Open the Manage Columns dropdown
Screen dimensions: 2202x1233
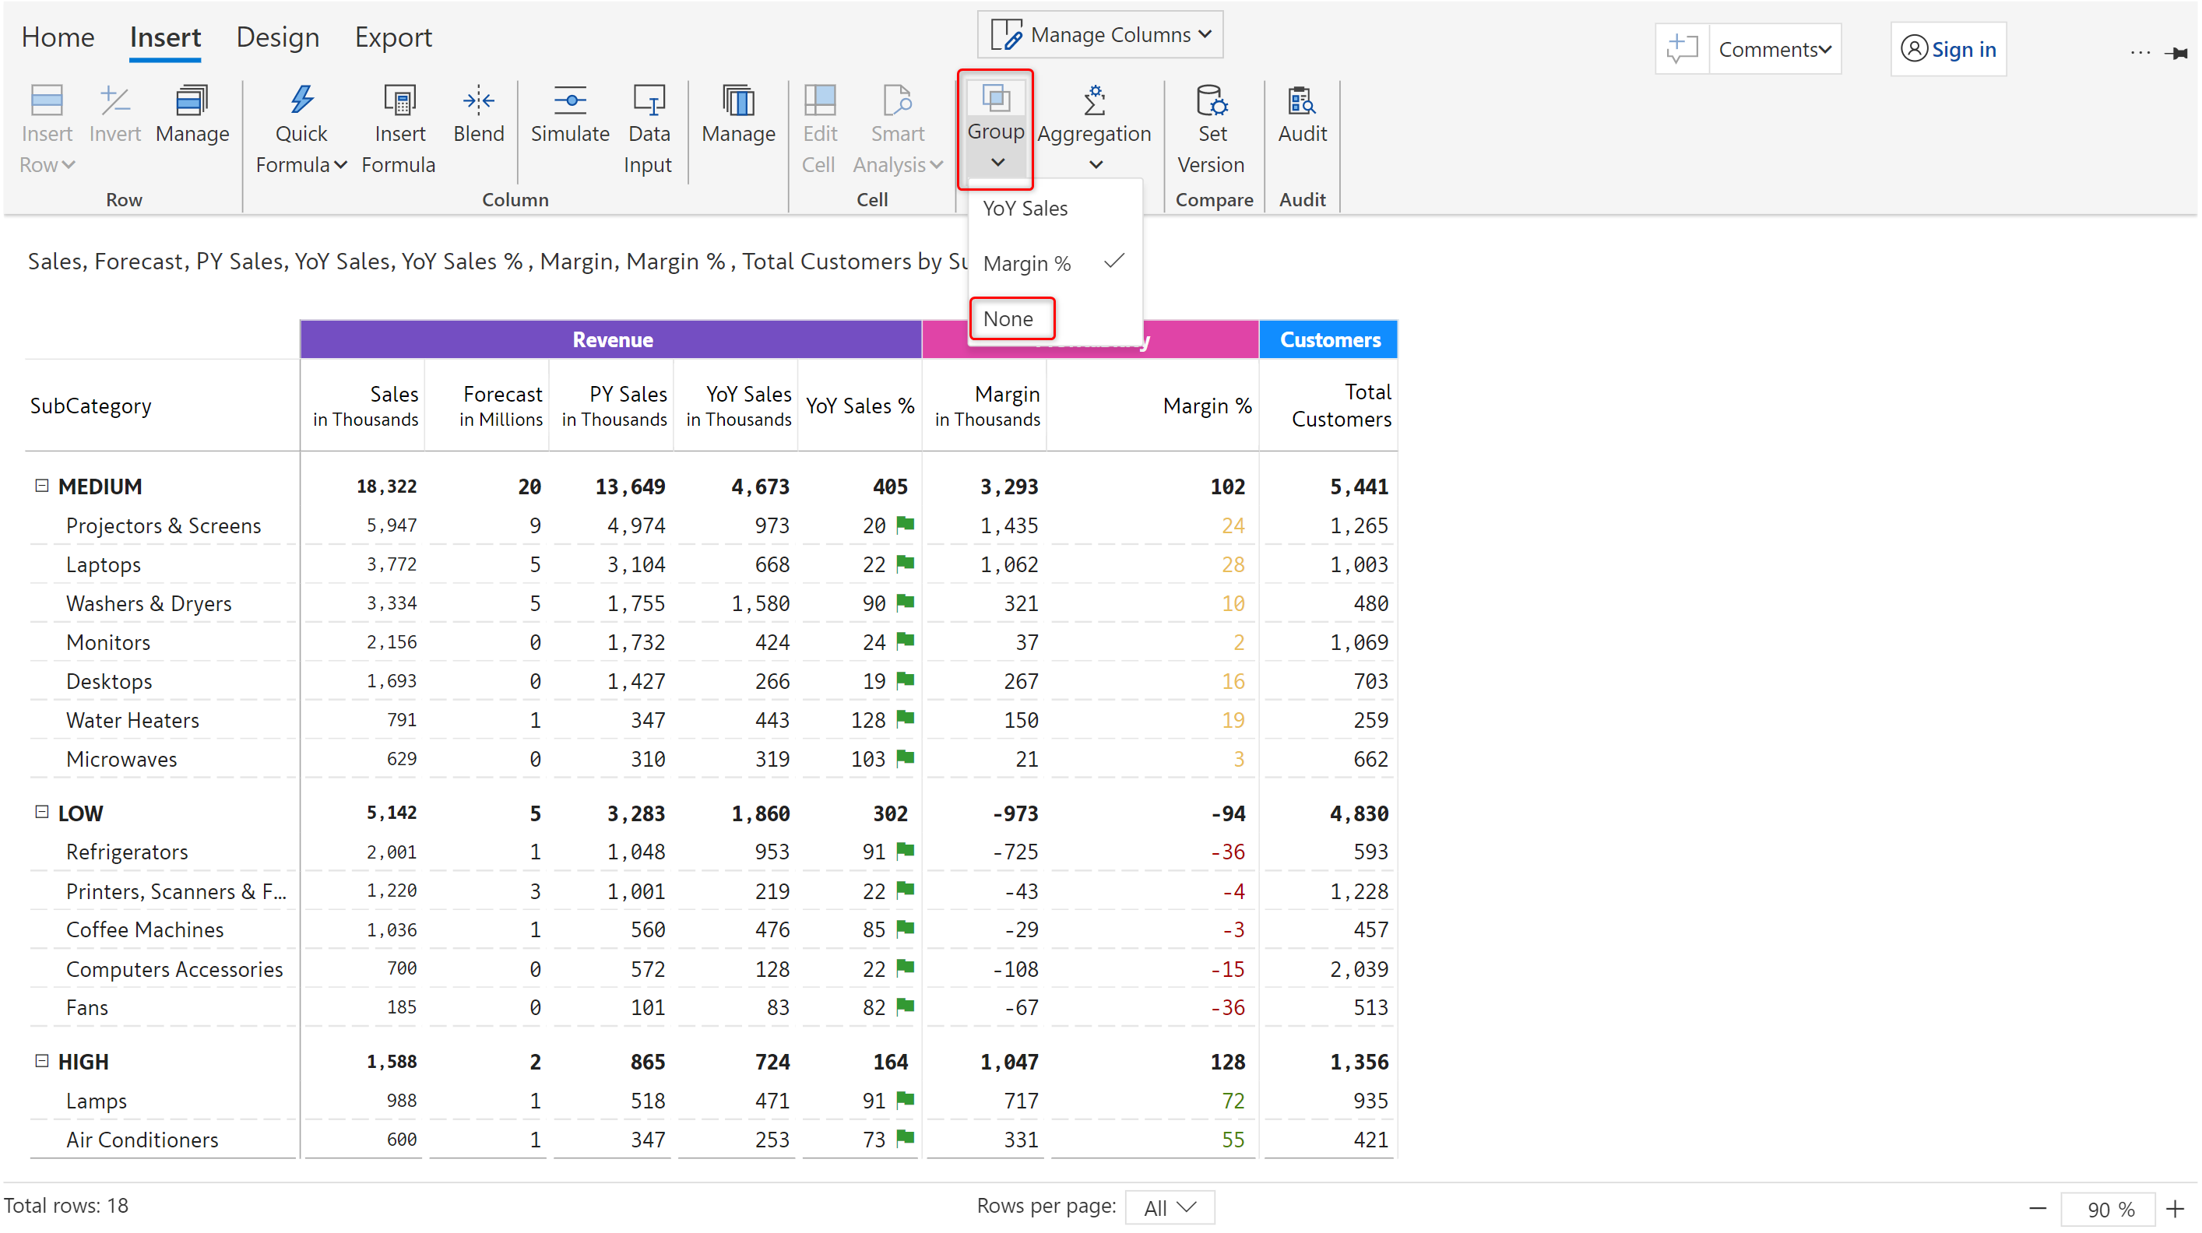[1100, 34]
